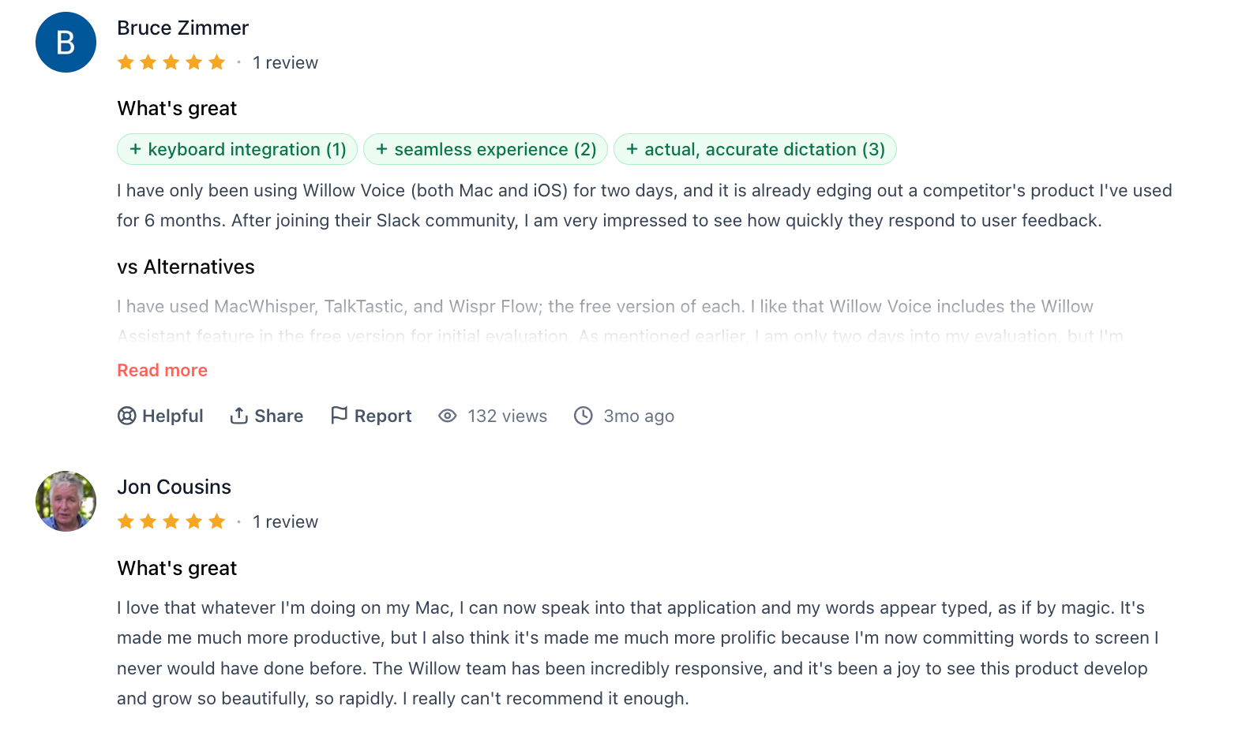Click the Report flag icon

click(339, 416)
